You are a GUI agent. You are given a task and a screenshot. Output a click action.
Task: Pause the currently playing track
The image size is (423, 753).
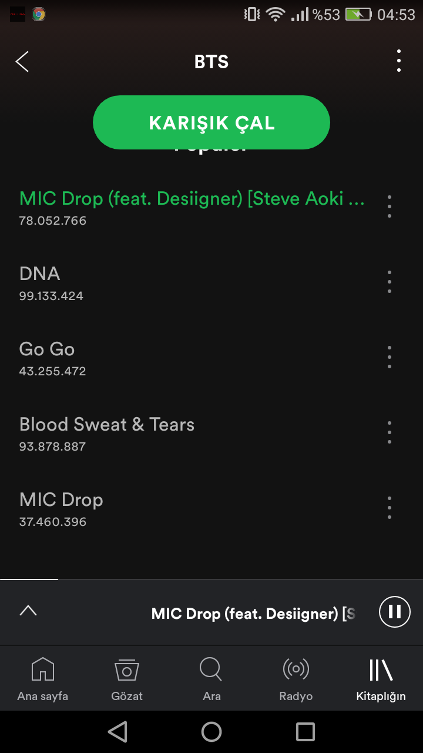click(x=395, y=612)
